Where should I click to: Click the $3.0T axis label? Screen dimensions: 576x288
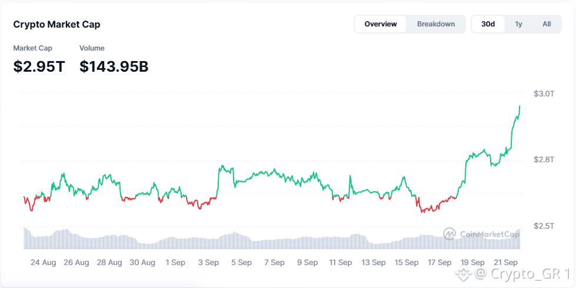(x=544, y=93)
